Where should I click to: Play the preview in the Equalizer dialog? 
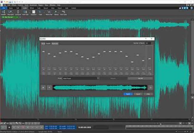43,88
